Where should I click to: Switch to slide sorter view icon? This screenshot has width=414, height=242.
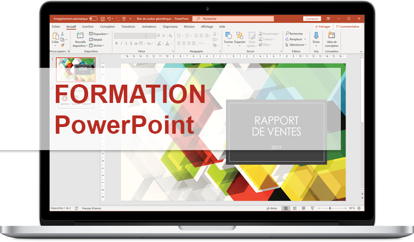295,208
